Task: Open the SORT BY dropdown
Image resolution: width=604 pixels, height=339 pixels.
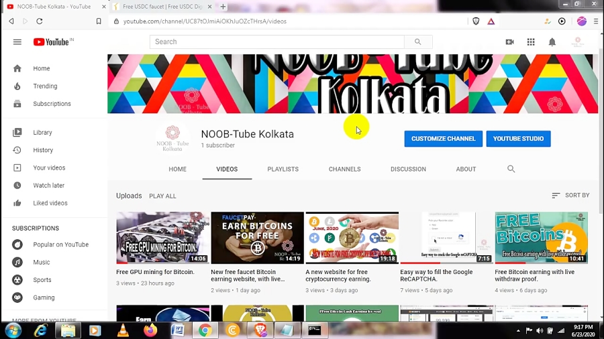Action: pos(570,195)
